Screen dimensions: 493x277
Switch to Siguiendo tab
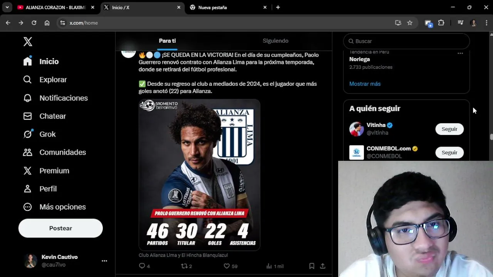275,41
